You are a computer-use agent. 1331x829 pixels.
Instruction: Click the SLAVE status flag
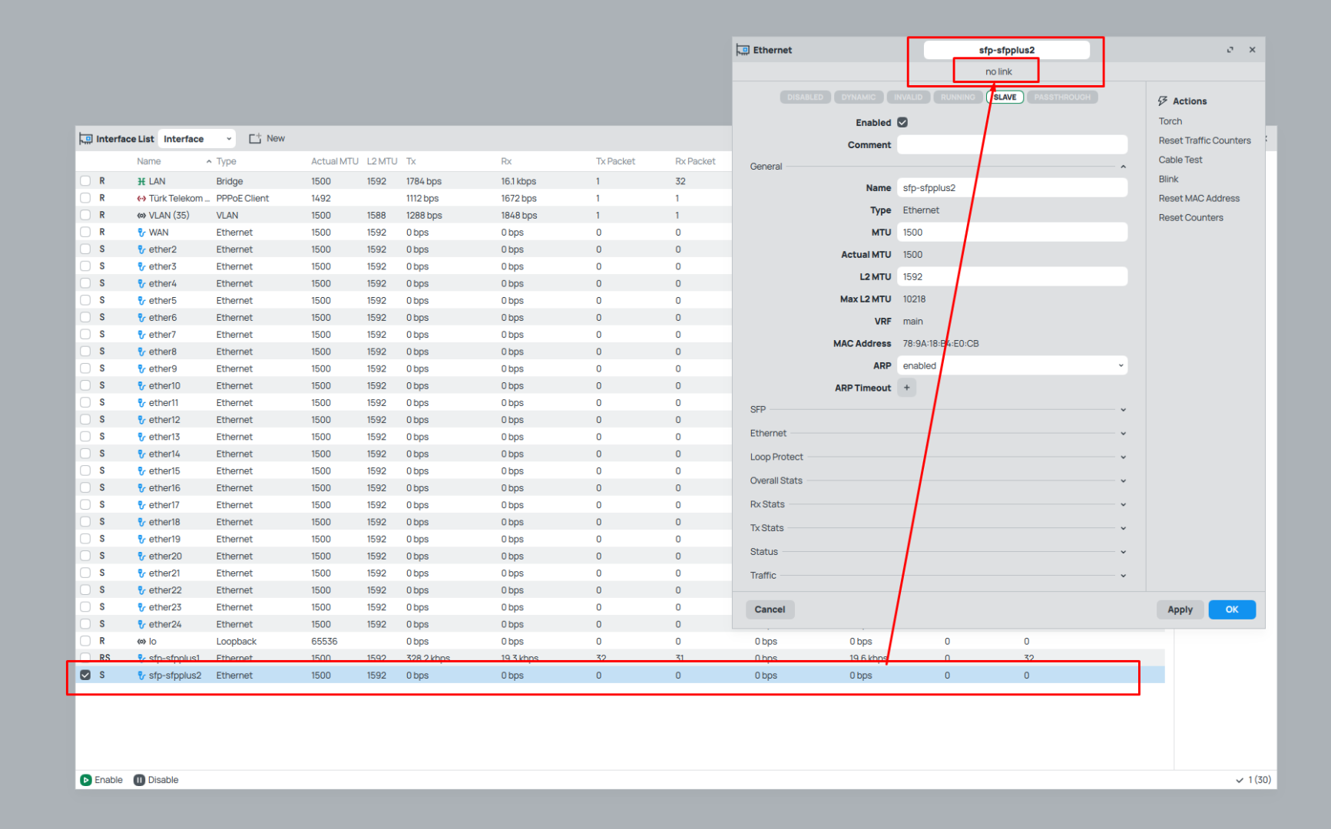tap(1005, 97)
